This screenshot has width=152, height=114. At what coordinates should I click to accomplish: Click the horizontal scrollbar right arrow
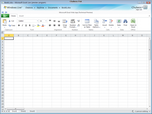[147, 109]
